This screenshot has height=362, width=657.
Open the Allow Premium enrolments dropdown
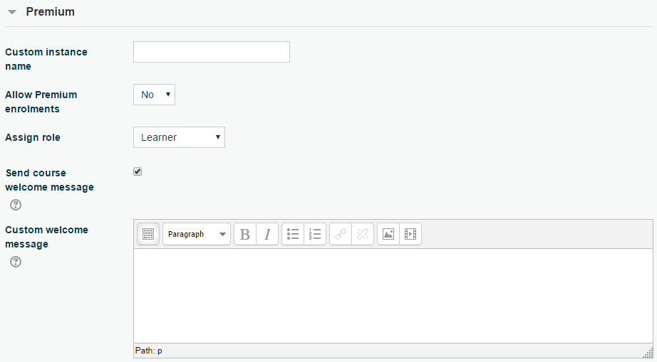154,95
